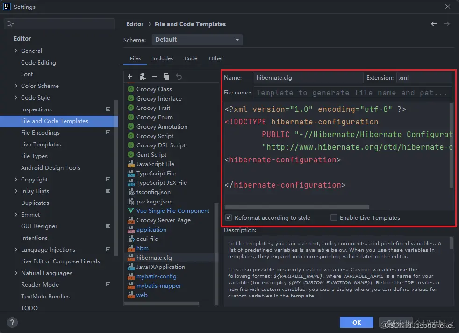Click the Create Child Template File icon
This screenshot has height=333, width=459.
click(143, 77)
